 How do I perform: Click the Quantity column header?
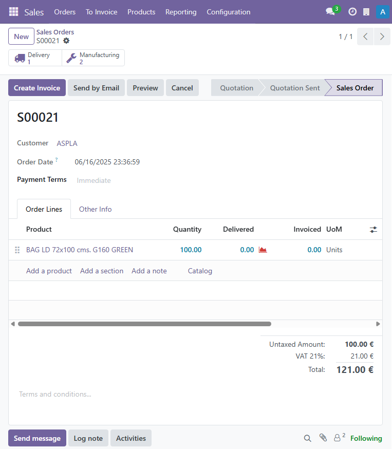click(x=187, y=229)
